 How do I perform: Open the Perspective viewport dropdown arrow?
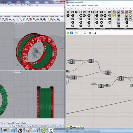click(24, 23)
